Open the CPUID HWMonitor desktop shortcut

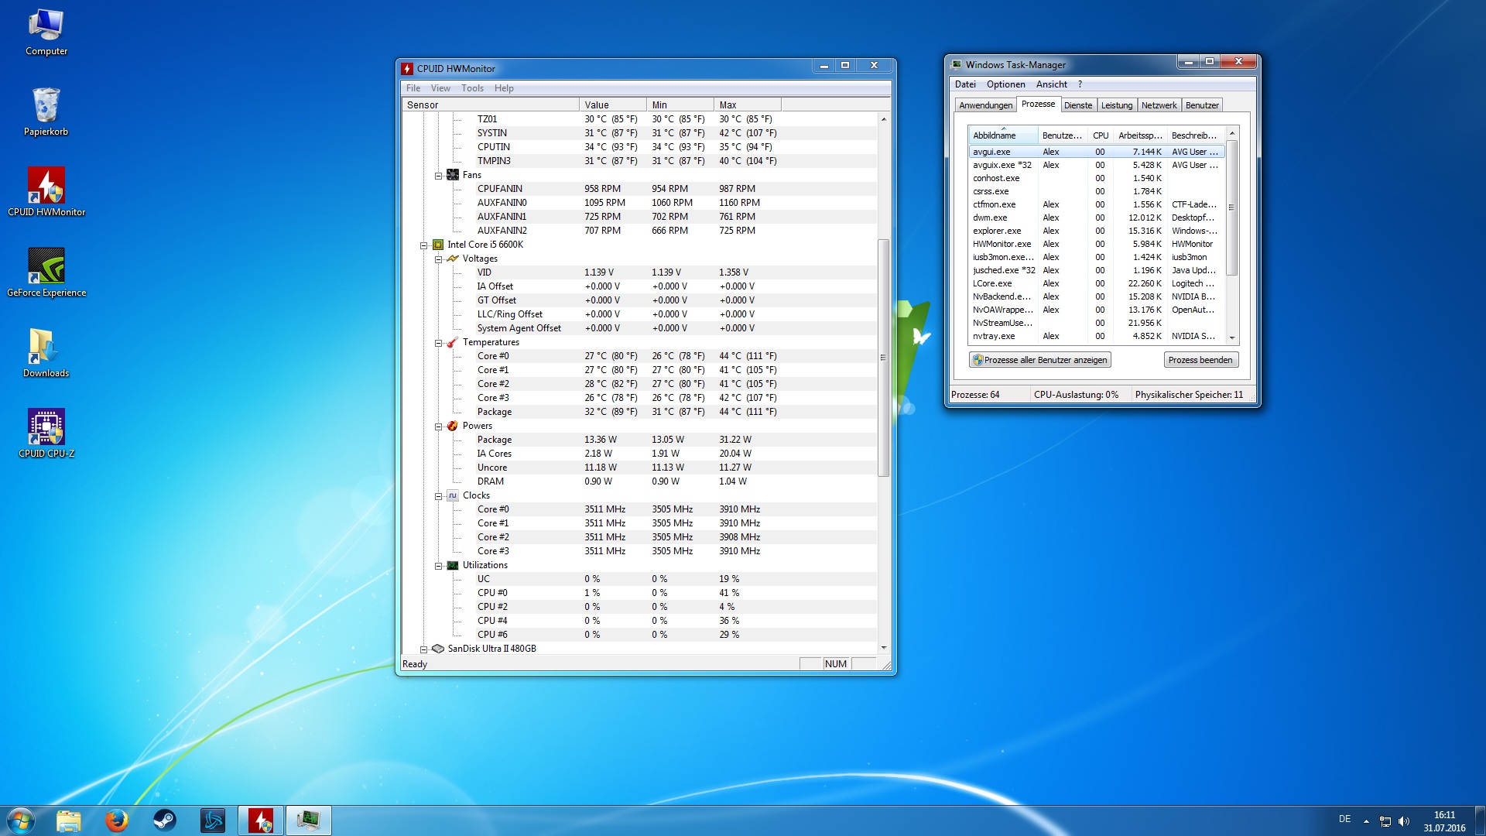[46, 186]
